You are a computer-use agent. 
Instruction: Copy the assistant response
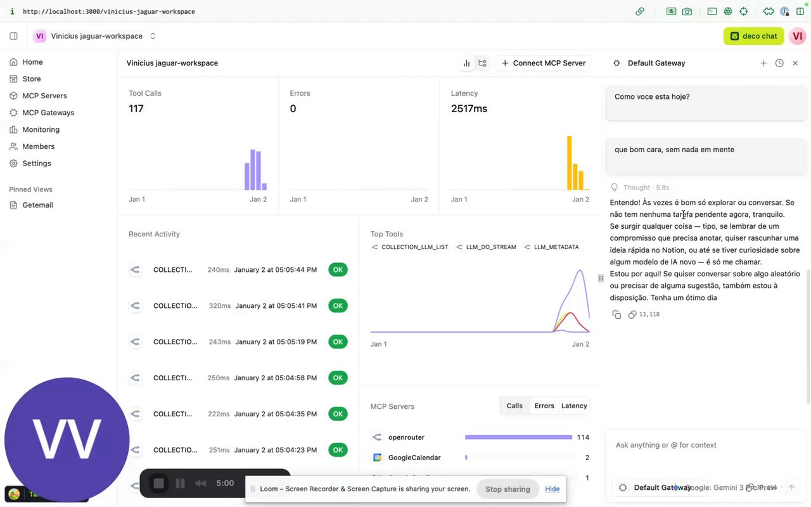tap(616, 314)
